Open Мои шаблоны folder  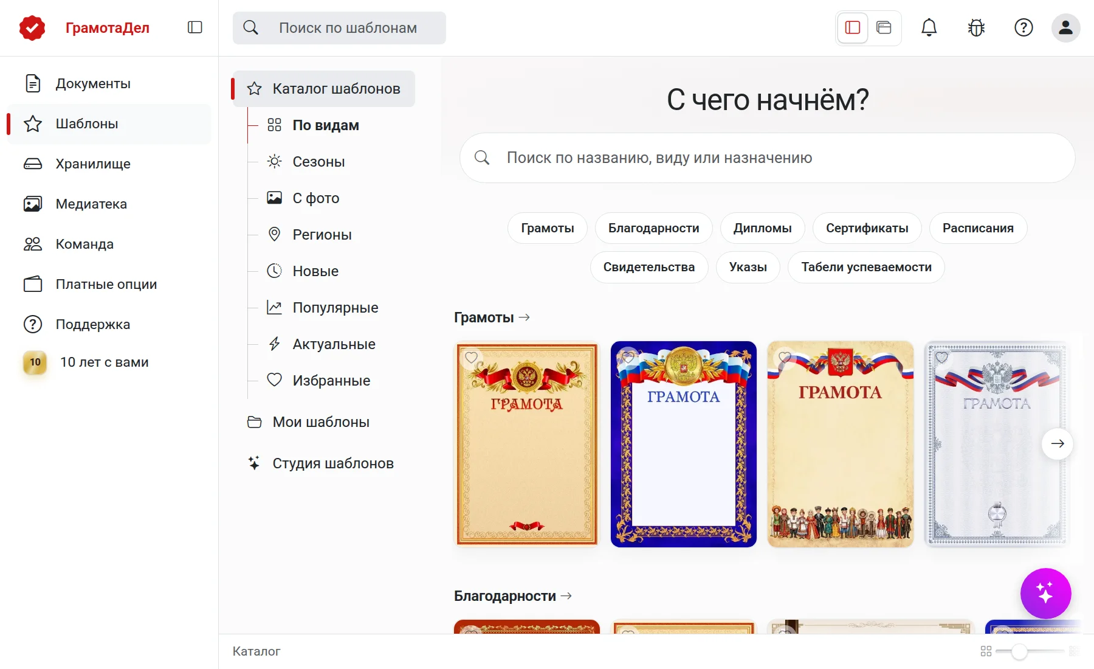[x=324, y=422]
